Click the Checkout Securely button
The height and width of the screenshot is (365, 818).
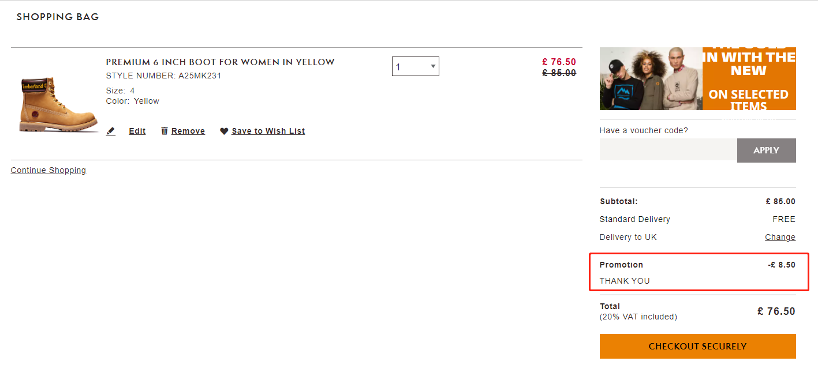[x=698, y=347]
